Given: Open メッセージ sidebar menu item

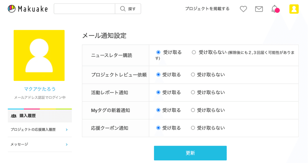Looking at the screenshot, I should tap(40, 145).
